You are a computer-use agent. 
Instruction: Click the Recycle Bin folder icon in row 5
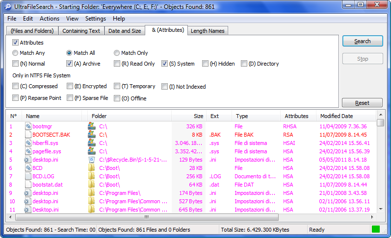click(92, 160)
